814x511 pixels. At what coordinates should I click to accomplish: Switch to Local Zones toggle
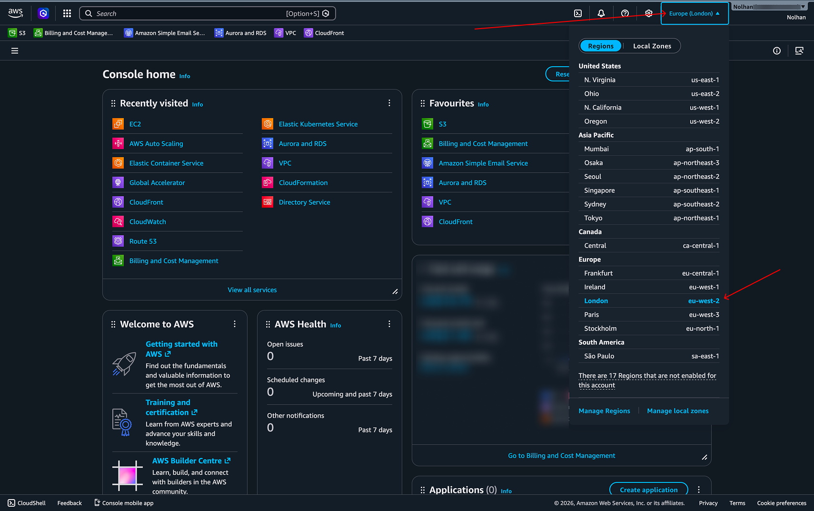[x=652, y=46]
